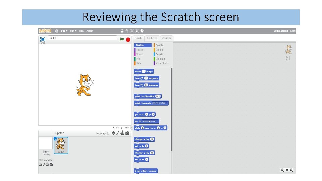Take new sprite photo with camera icon
This screenshot has width=322, height=181.
pos(127,133)
